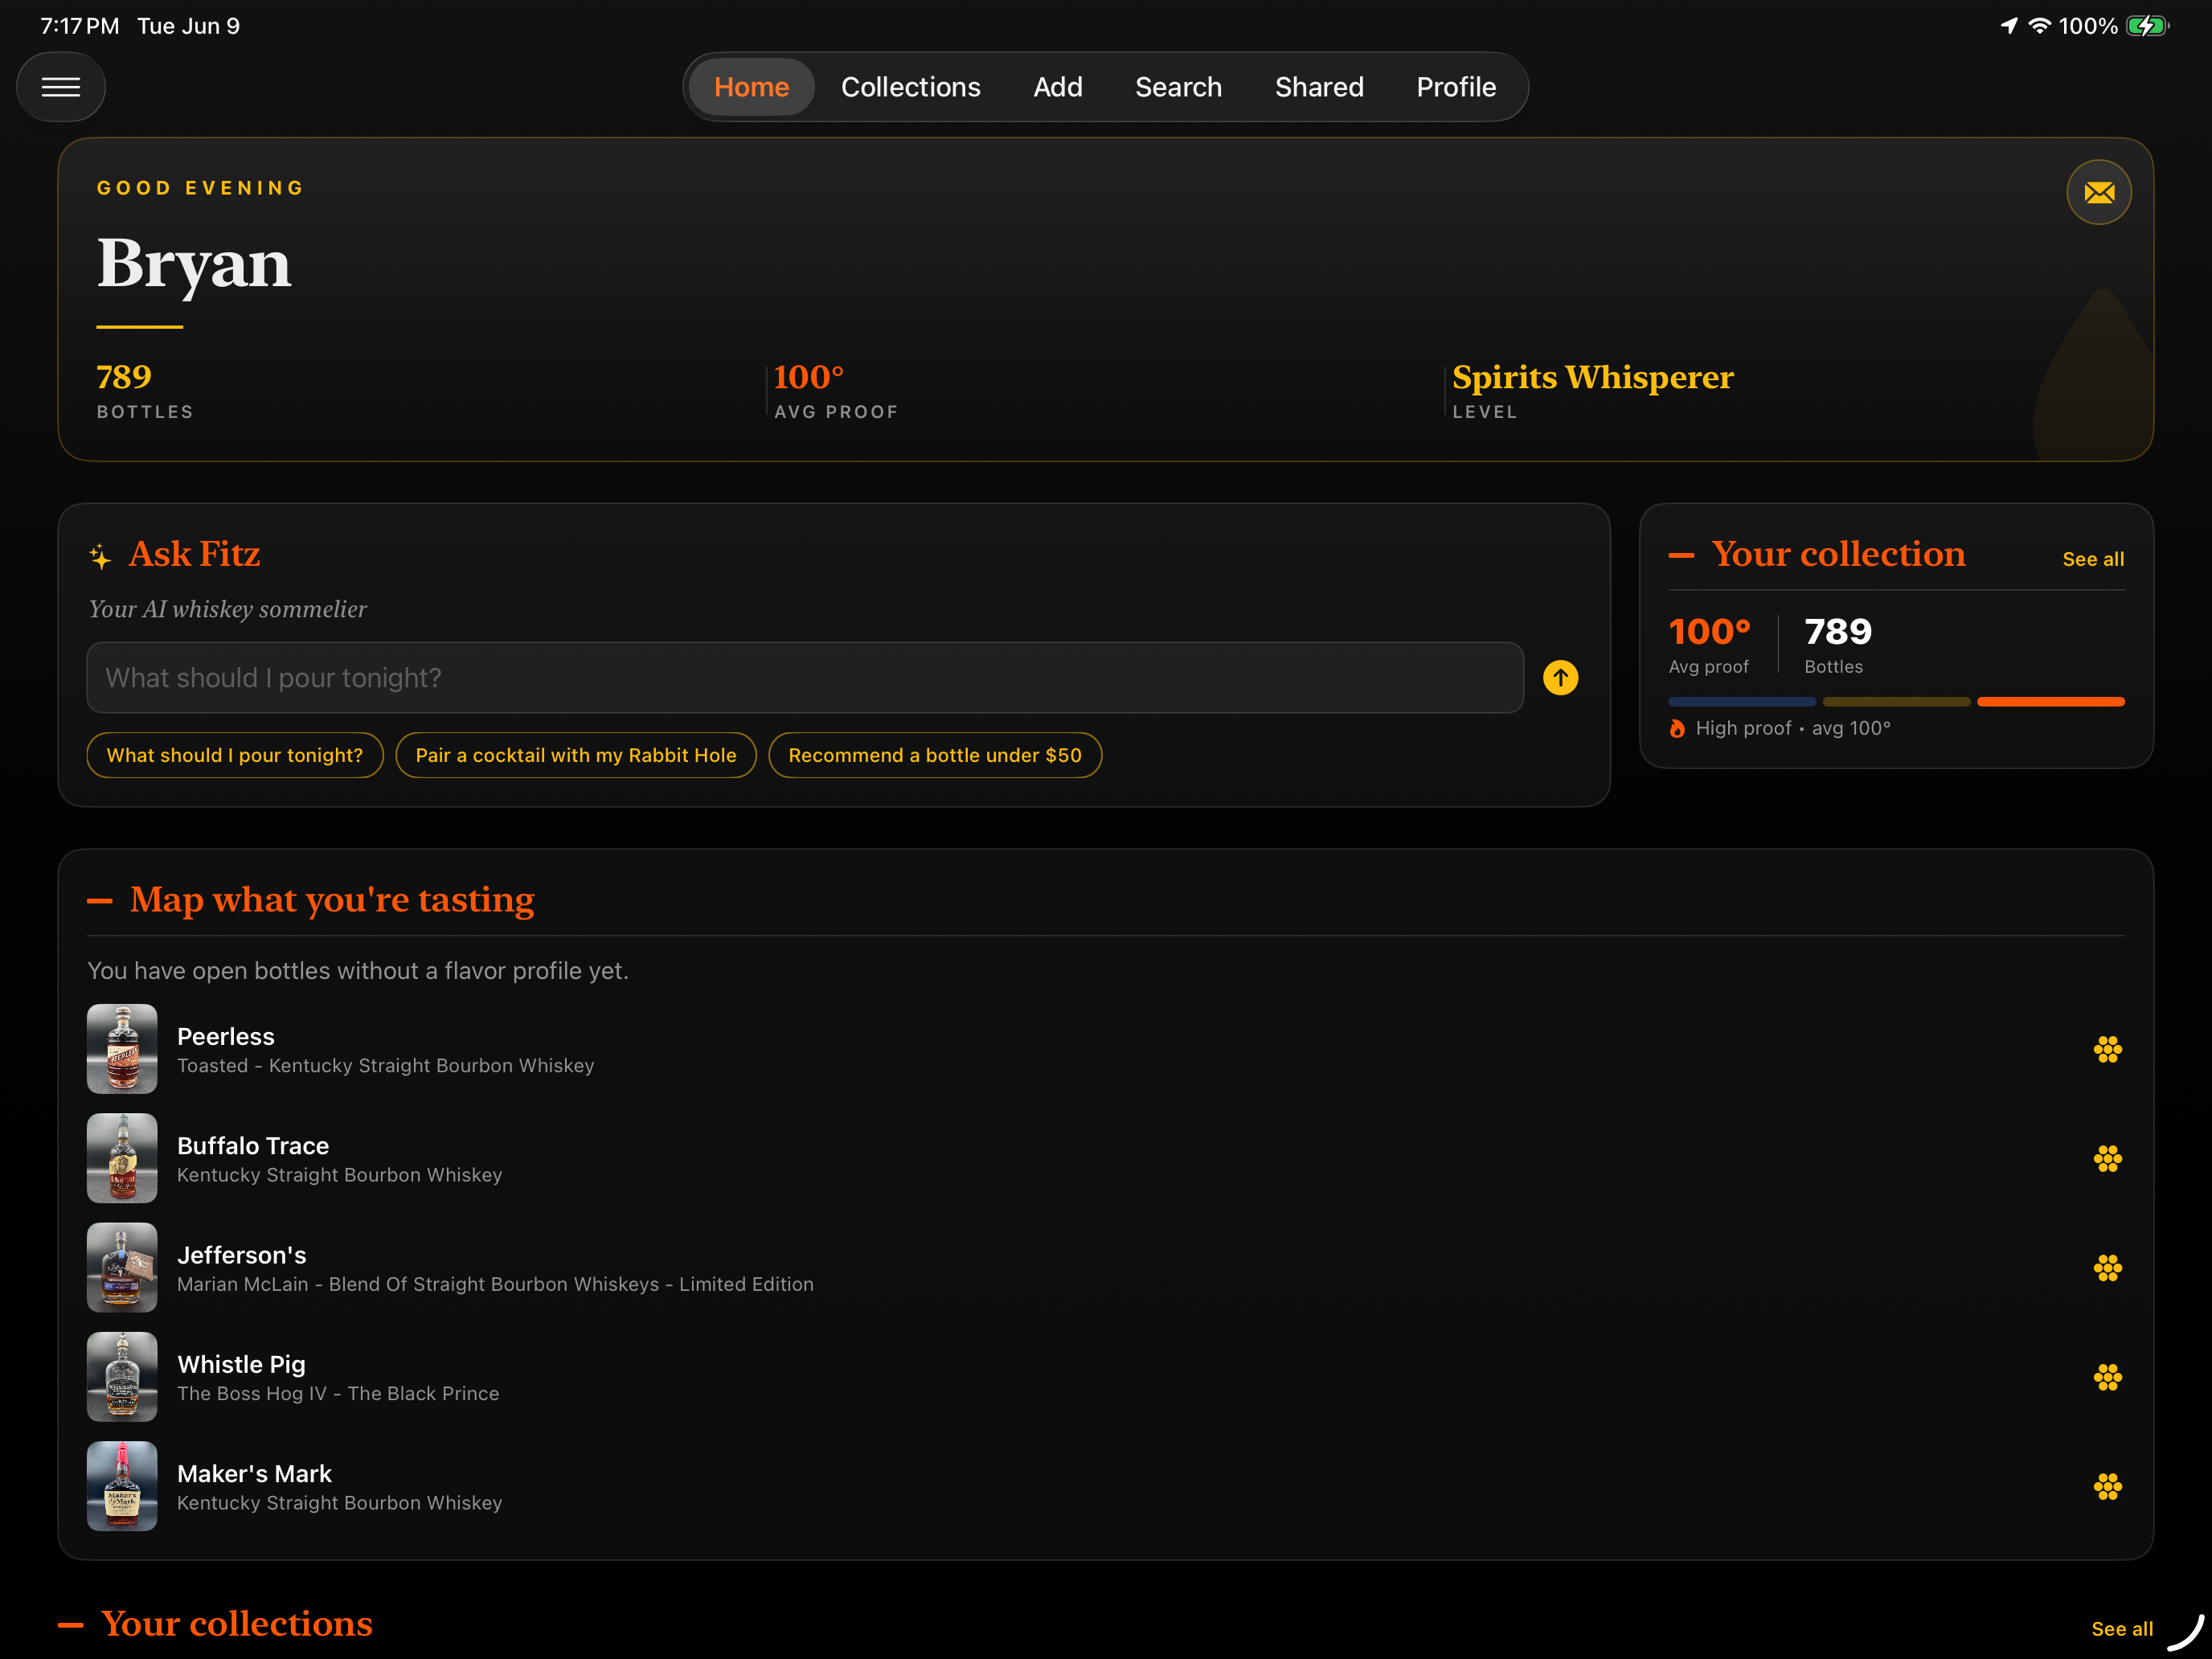2212x1659 pixels.
Task: Choose 'What should I pour tonight?' suggestion chip
Action: point(235,755)
